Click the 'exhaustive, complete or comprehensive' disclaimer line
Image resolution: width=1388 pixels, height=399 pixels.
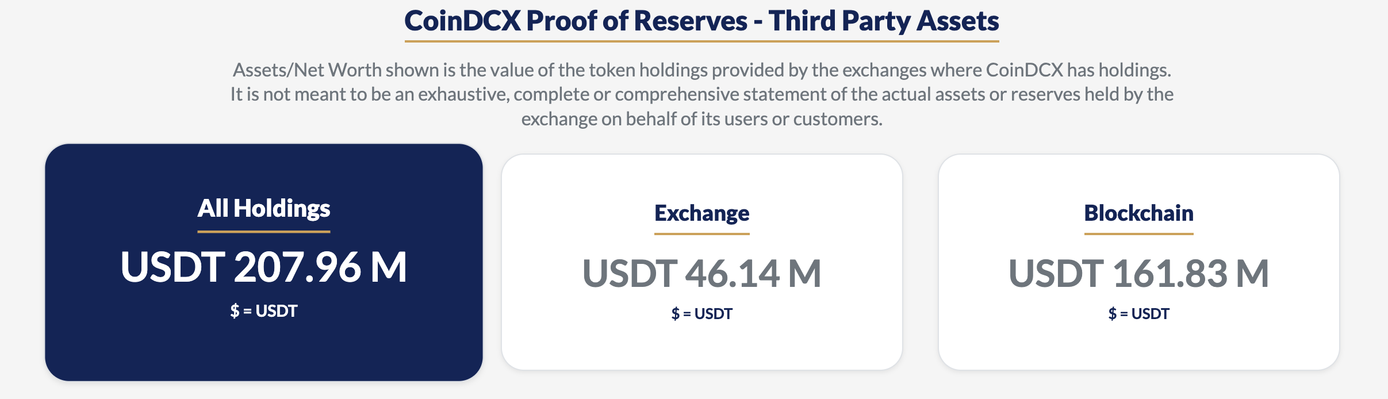(702, 94)
